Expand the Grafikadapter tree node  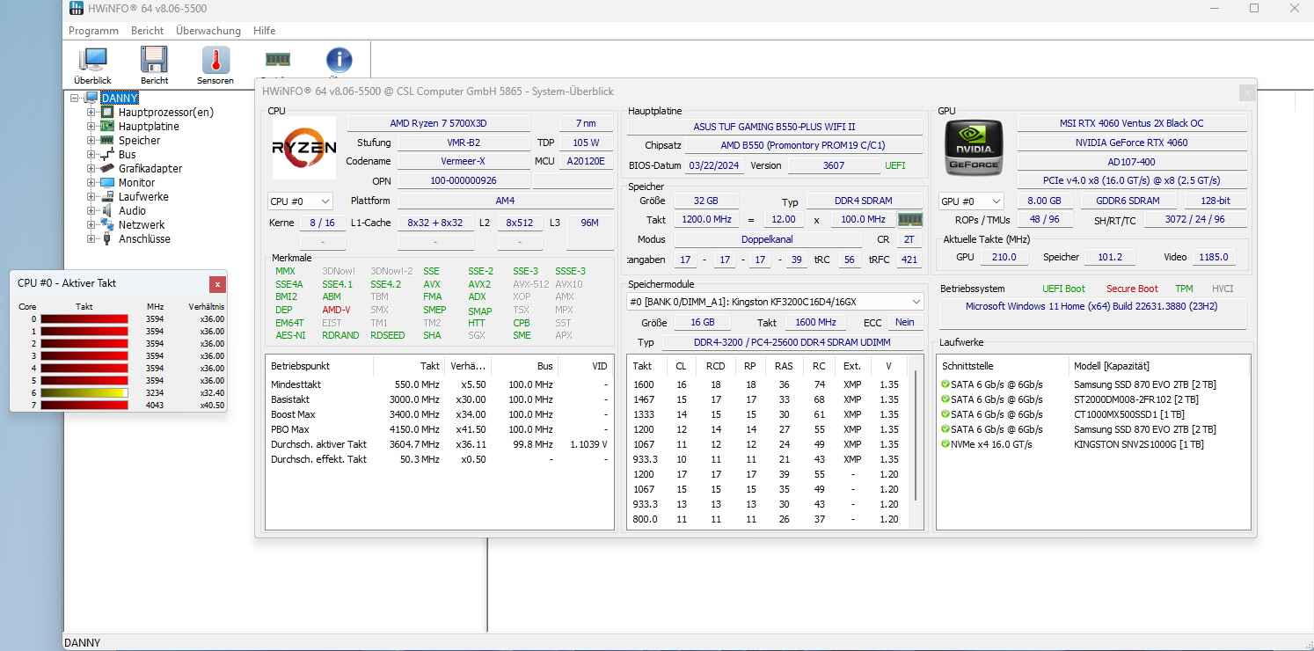(91, 169)
